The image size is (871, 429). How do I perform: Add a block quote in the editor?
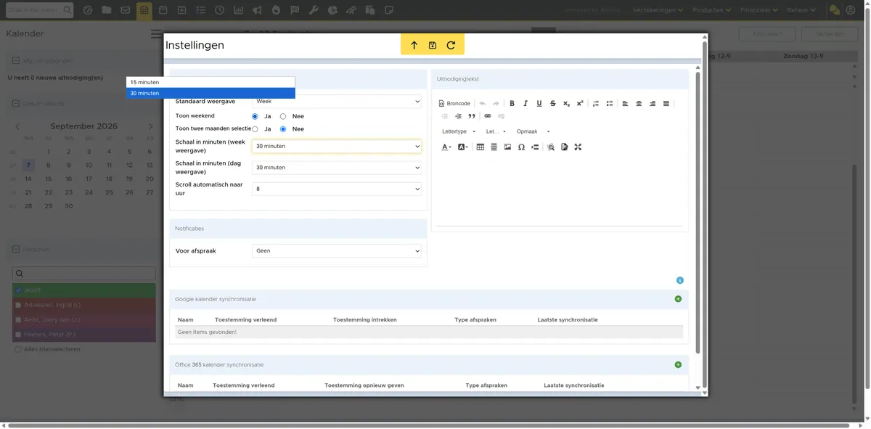click(472, 116)
